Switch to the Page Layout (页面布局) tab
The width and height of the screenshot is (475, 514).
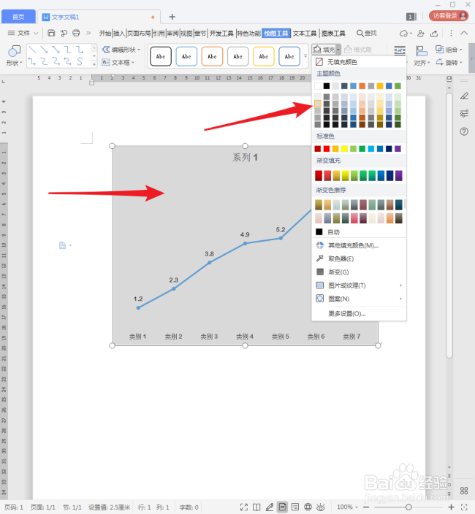tap(139, 33)
